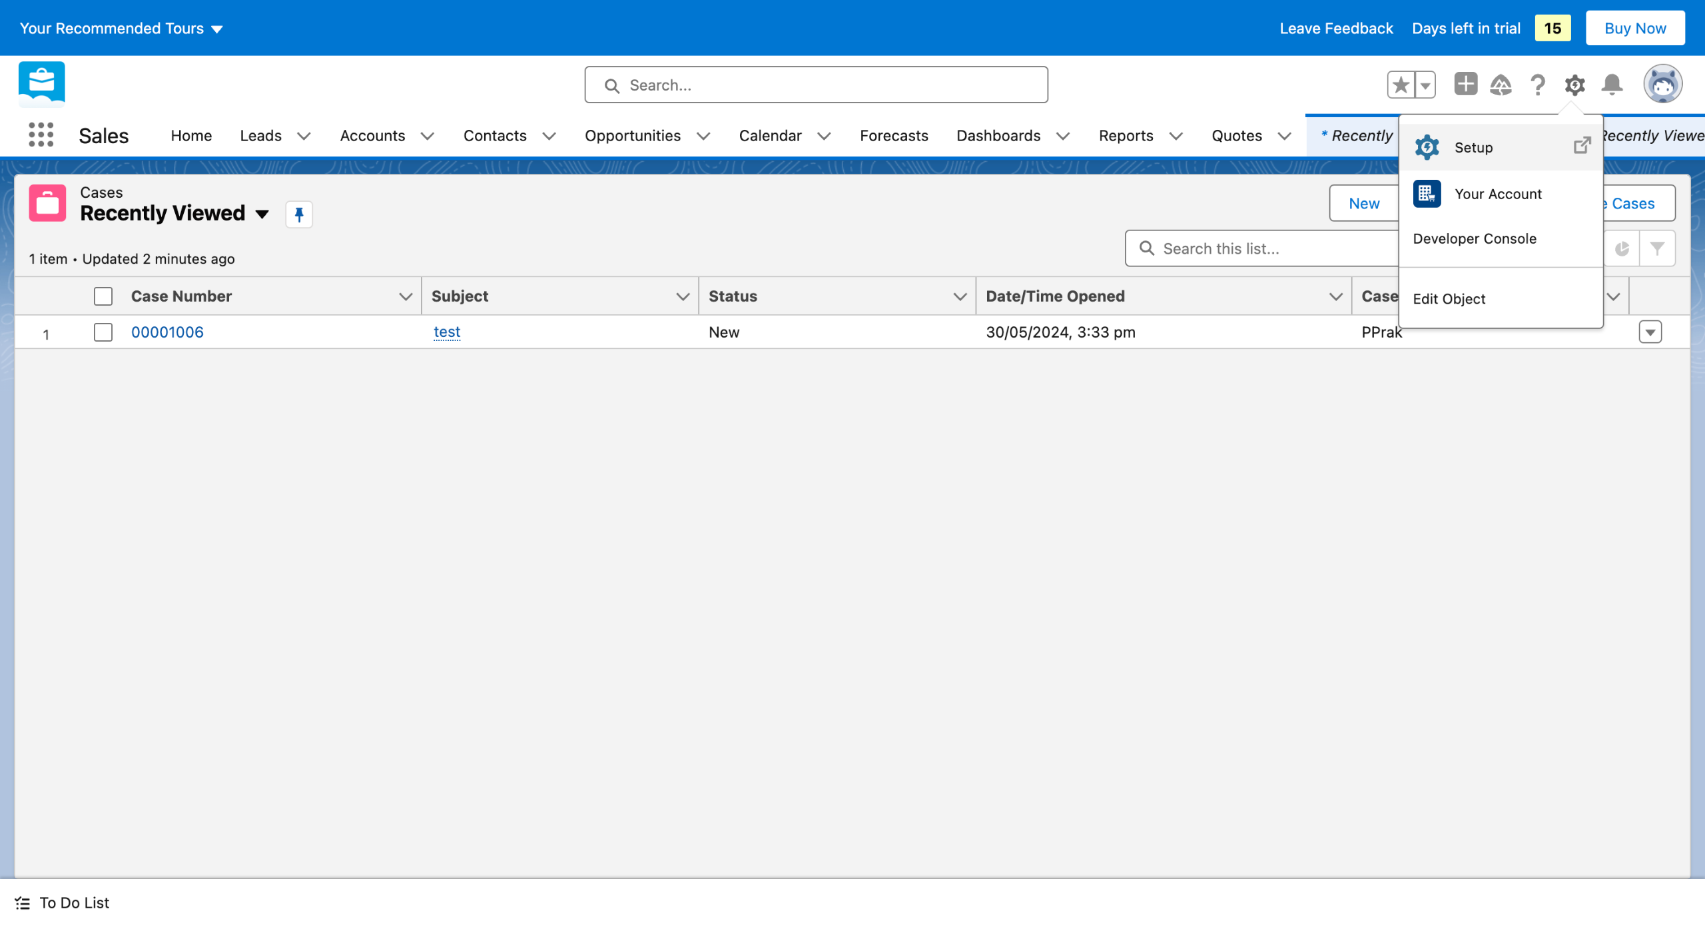Expand the Accounts tab dropdown chevron

pyautogui.click(x=428, y=136)
